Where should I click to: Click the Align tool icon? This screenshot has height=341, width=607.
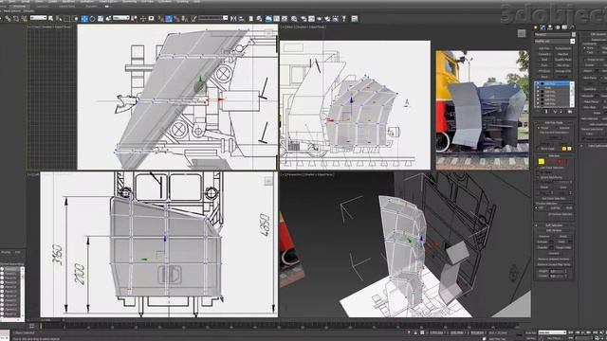242,19
